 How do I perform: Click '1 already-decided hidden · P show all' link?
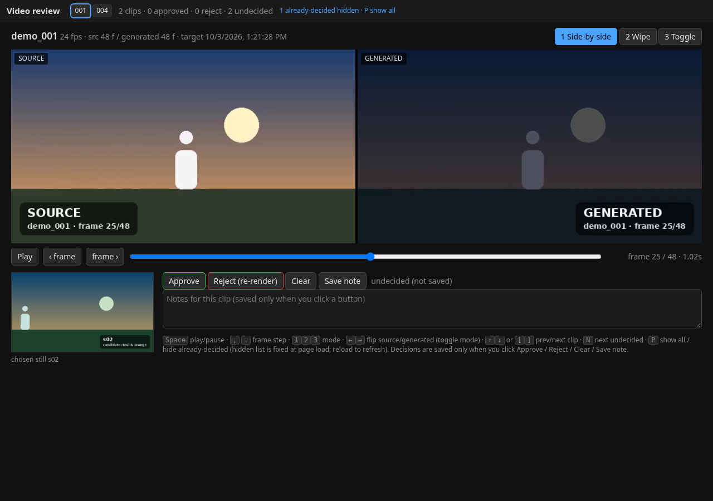click(338, 11)
